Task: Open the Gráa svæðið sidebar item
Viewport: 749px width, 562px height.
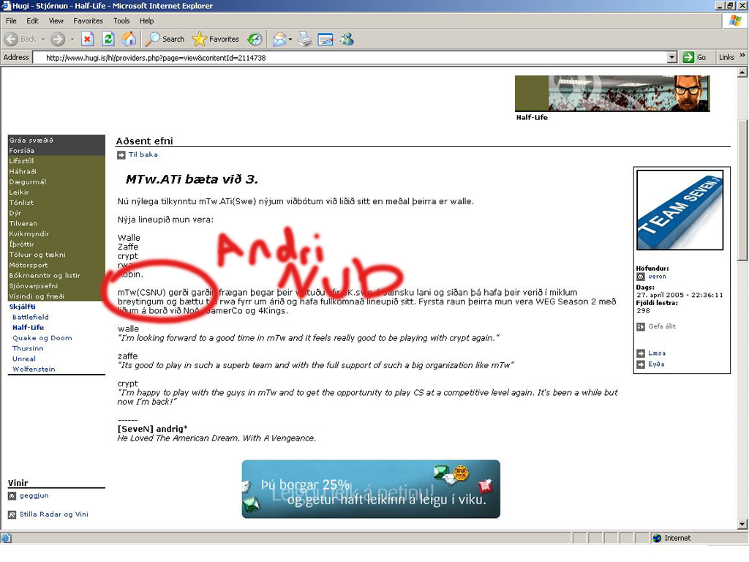Action: [56, 140]
